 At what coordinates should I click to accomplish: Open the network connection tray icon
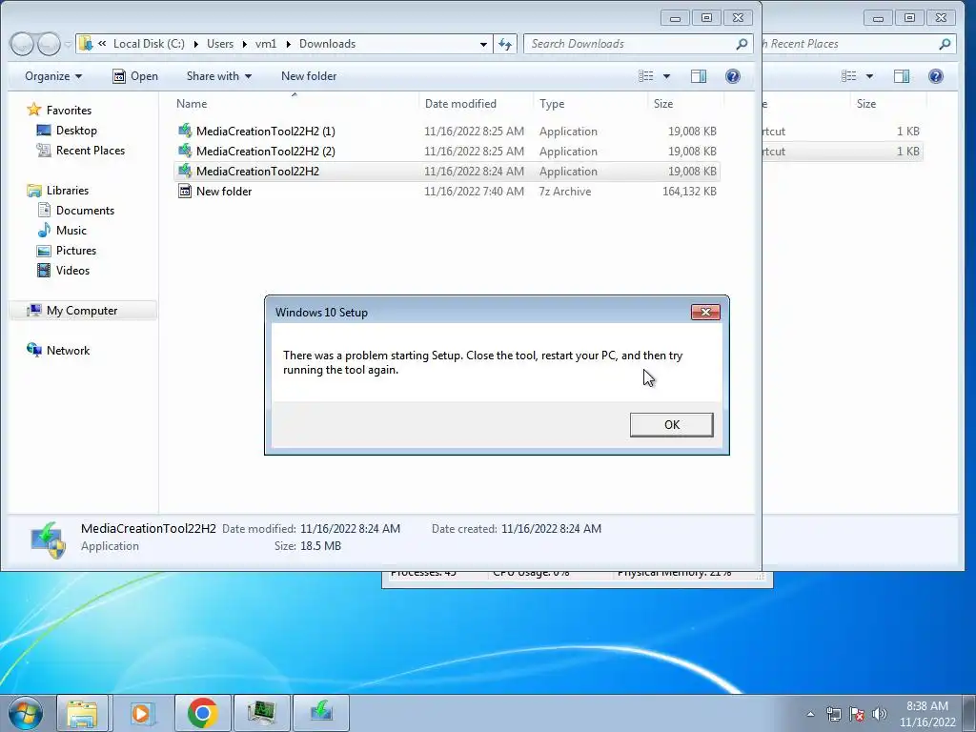pyautogui.click(x=833, y=714)
